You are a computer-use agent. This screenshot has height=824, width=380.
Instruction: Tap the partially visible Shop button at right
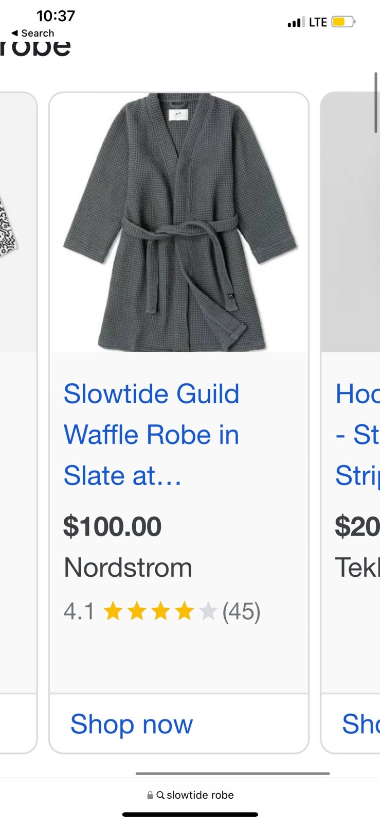coord(360,724)
